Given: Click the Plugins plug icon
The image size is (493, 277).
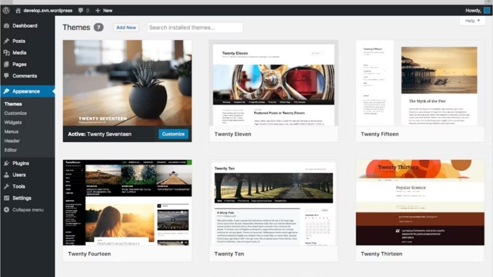Looking at the screenshot, I should coord(6,164).
